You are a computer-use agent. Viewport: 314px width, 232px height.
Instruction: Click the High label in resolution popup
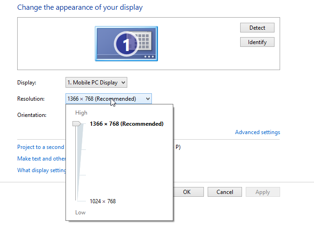pos(81,113)
